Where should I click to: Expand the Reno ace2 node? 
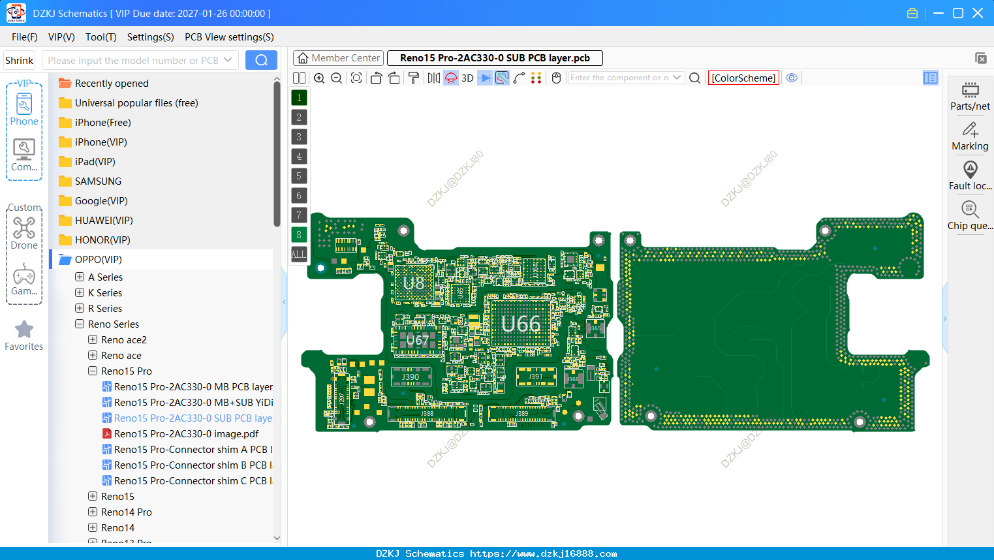coord(93,339)
